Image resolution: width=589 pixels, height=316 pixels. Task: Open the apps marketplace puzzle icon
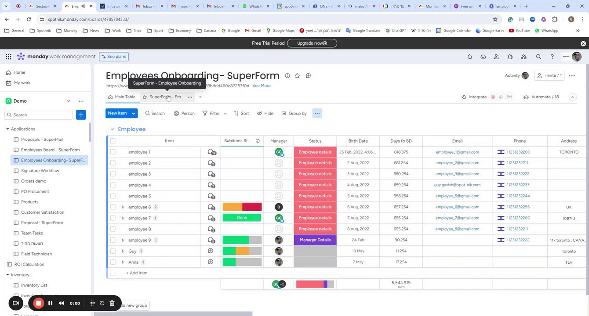(x=510, y=57)
